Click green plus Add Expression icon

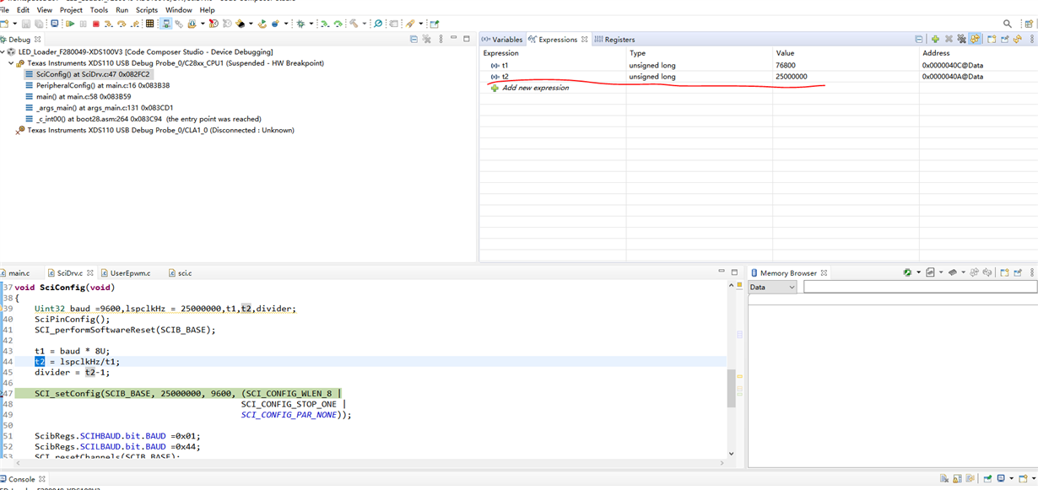935,40
